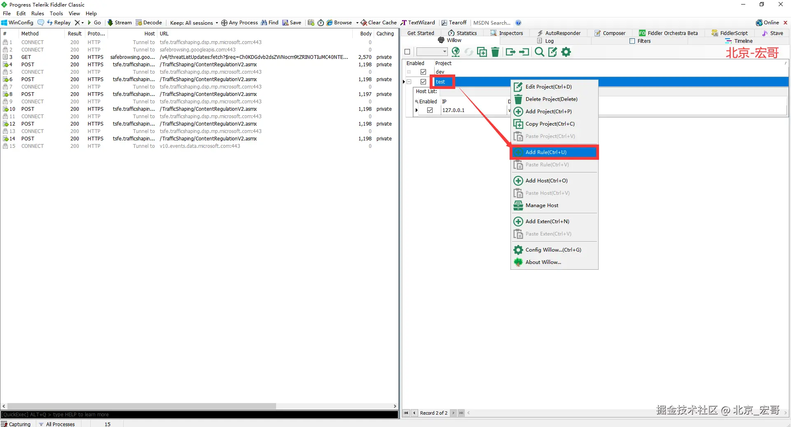Open Manage Host from the context menu
The height and width of the screenshot is (427, 791).
tap(555, 205)
